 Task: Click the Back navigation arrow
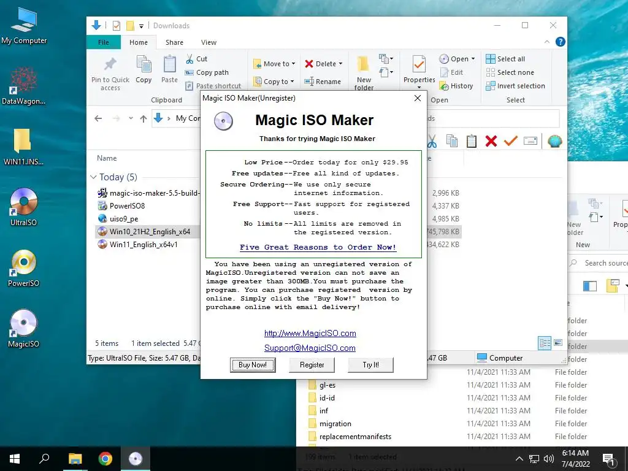tap(98, 118)
